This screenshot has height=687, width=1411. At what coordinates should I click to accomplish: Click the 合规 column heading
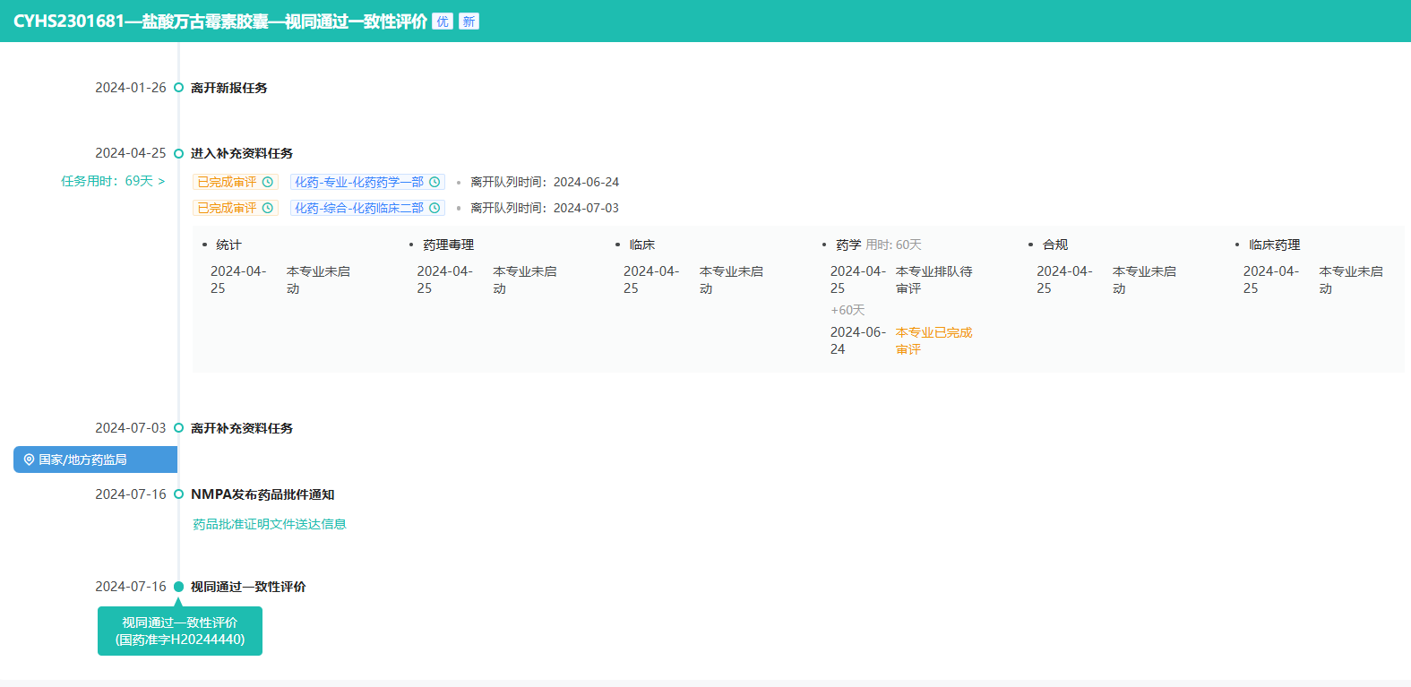tap(1055, 245)
